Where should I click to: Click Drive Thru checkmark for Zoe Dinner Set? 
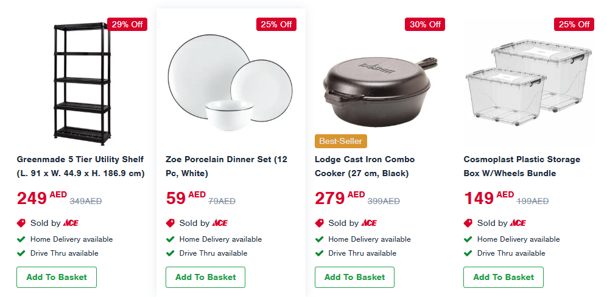(x=170, y=253)
